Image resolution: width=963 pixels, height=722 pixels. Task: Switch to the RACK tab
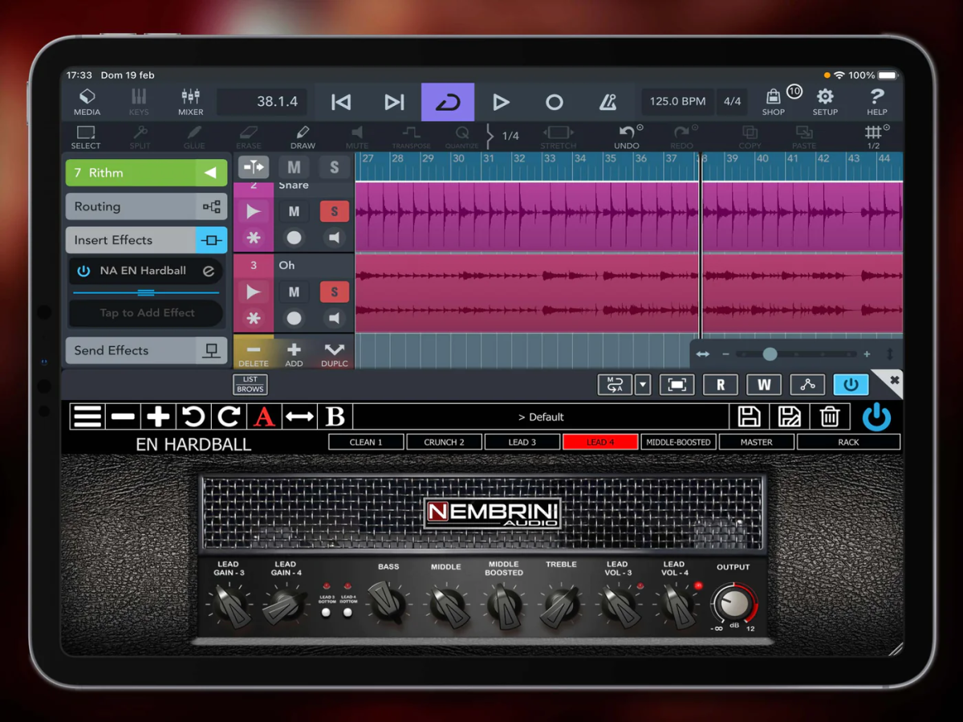click(848, 442)
